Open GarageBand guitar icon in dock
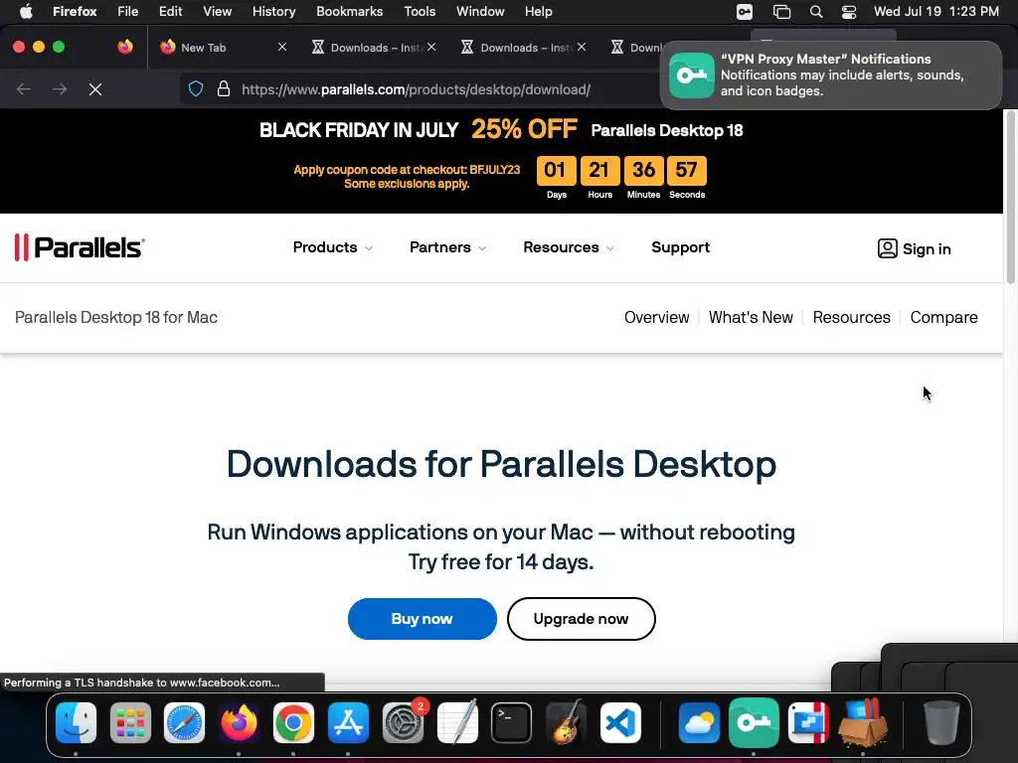 pos(566,722)
